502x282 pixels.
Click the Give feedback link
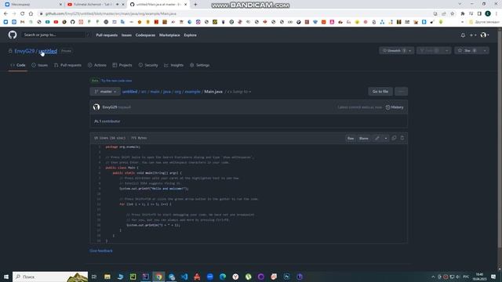101,251
